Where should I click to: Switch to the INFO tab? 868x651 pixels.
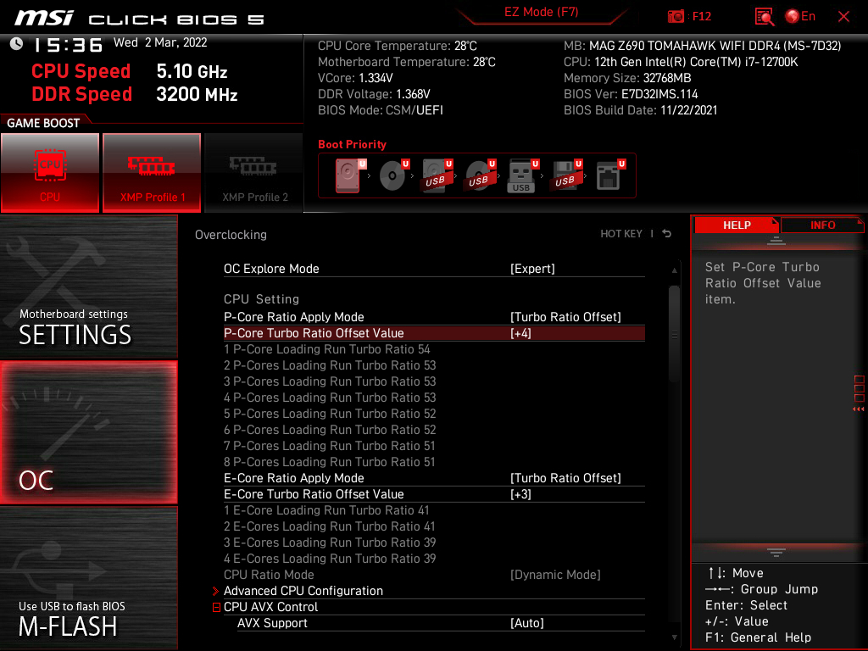[x=822, y=225]
